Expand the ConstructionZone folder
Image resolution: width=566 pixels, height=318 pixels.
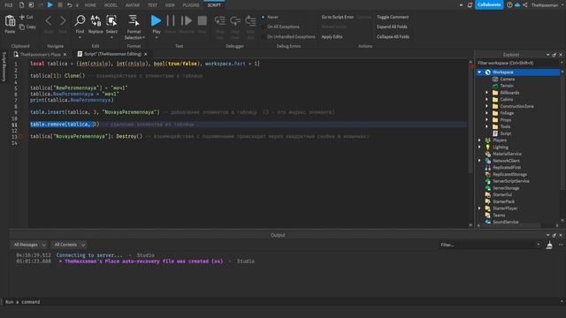(x=487, y=106)
